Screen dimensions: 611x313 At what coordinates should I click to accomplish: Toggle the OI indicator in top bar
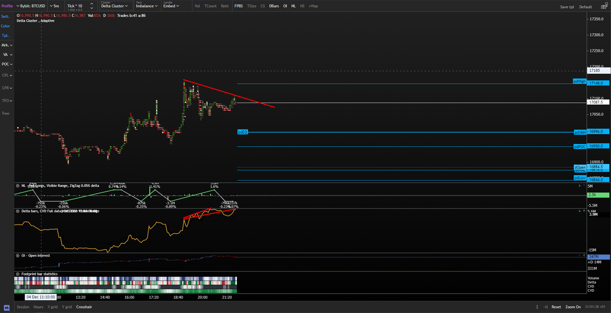coord(285,6)
